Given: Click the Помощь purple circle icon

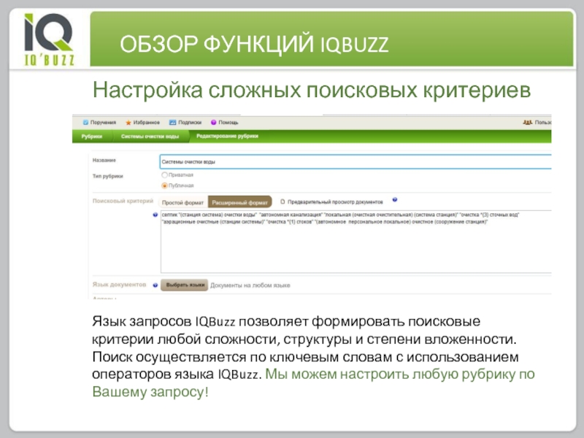Looking at the screenshot, I should pyautogui.click(x=213, y=122).
